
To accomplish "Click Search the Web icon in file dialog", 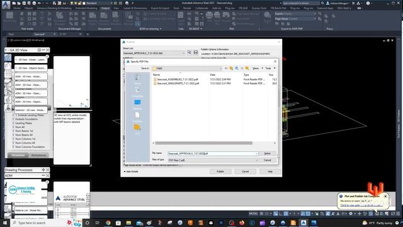I will pos(237,68).
